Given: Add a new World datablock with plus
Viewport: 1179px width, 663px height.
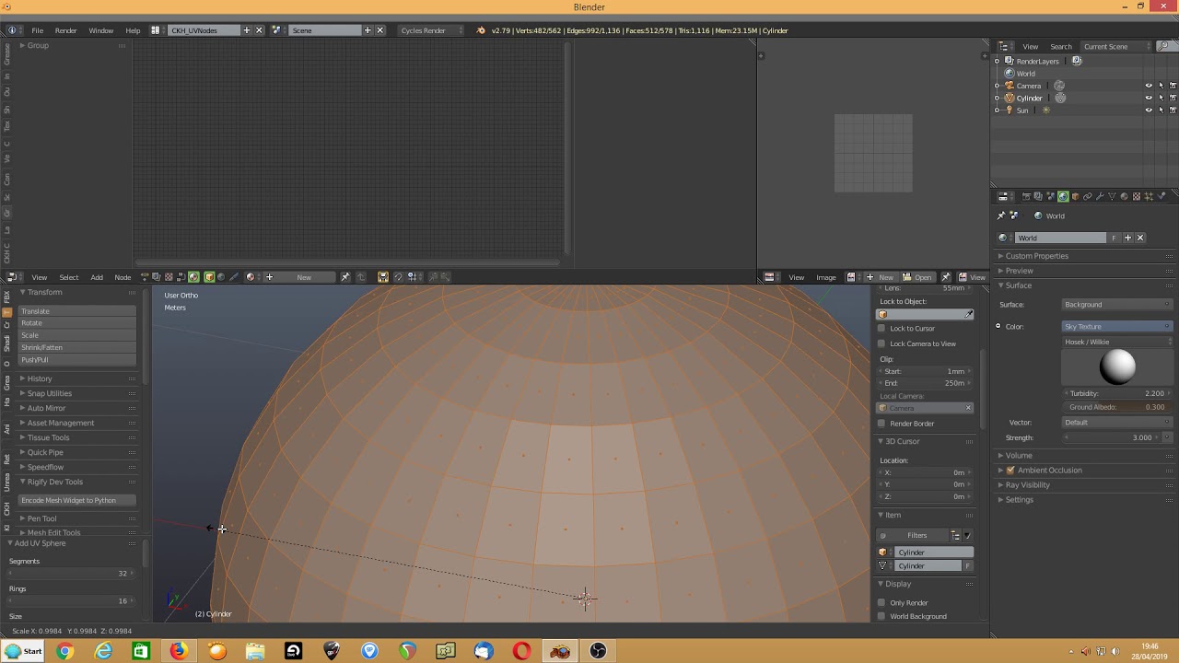Looking at the screenshot, I should tap(1127, 238).
